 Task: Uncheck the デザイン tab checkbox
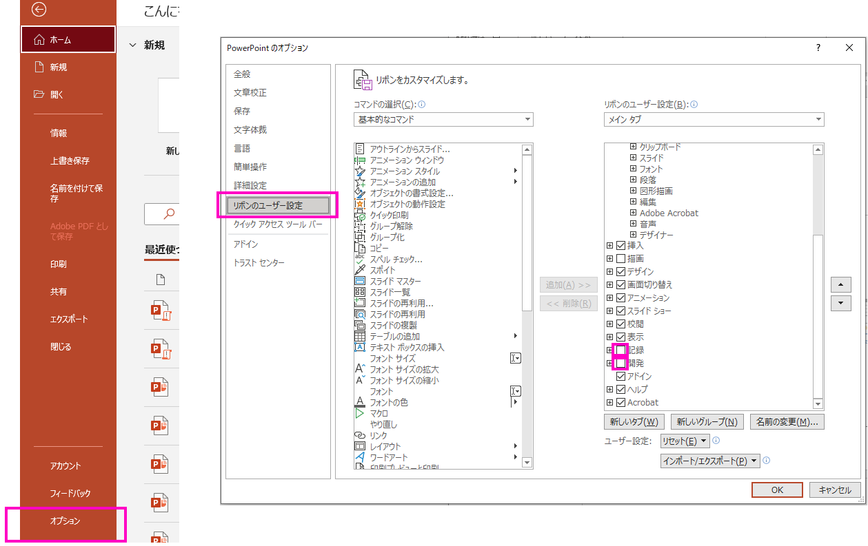coord(620,271)
